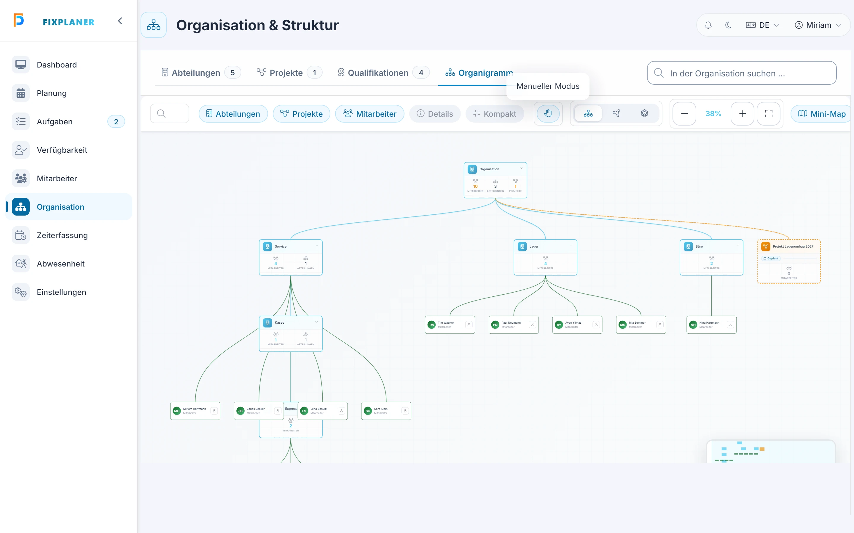Screen dimensions: 854x533
Task: Select hierarchy tree layout icon
Action: (x=588, y=113)
